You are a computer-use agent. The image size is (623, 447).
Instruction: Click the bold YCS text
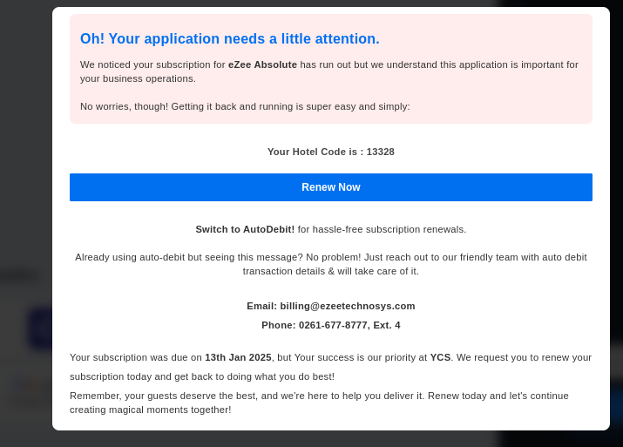click(440, 357)
